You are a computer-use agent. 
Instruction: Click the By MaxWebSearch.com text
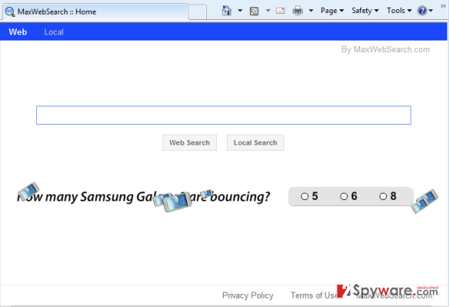385,50
